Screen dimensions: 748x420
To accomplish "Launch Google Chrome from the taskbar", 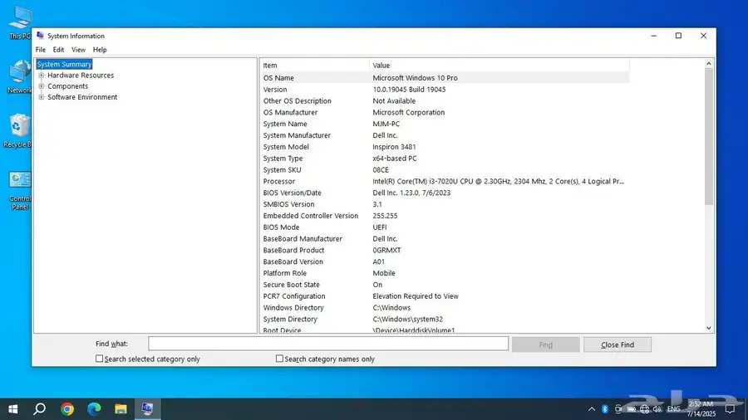I will (x=67, y=409).
